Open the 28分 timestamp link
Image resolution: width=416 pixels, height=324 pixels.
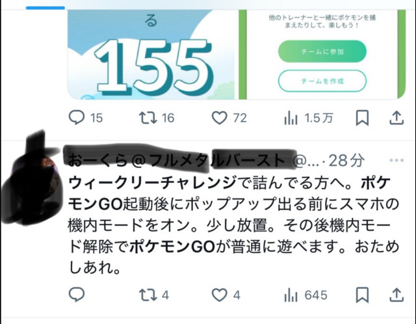[x=346, y=160]
